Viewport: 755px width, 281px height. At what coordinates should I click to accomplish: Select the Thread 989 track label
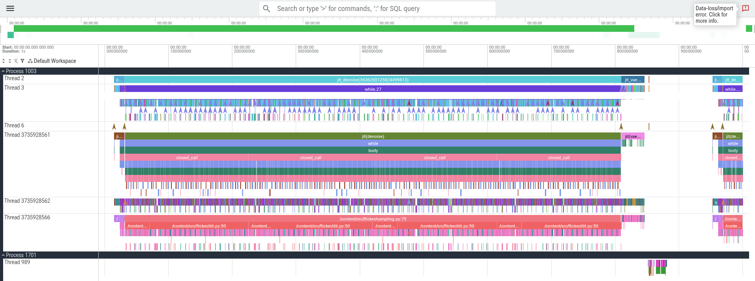17,262
